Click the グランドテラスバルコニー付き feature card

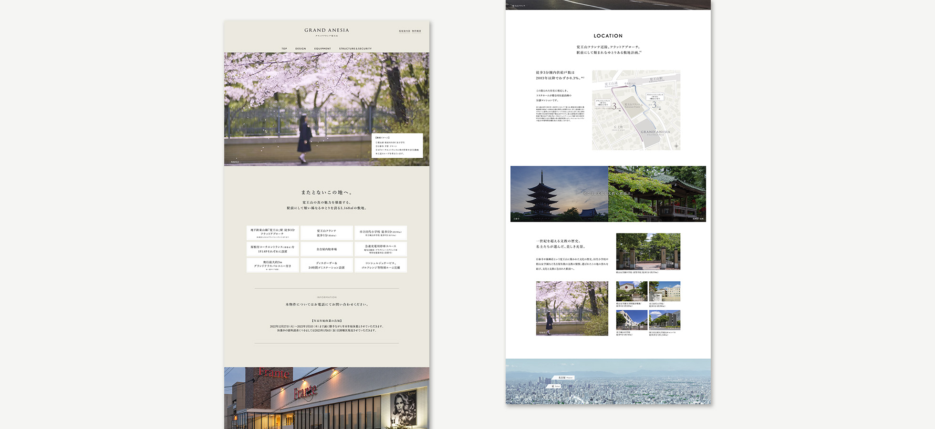[x=273, y=265]
